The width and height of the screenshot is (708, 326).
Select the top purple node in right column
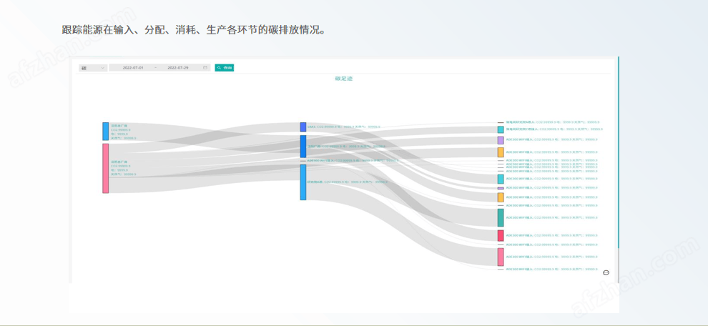click(501, 140)
